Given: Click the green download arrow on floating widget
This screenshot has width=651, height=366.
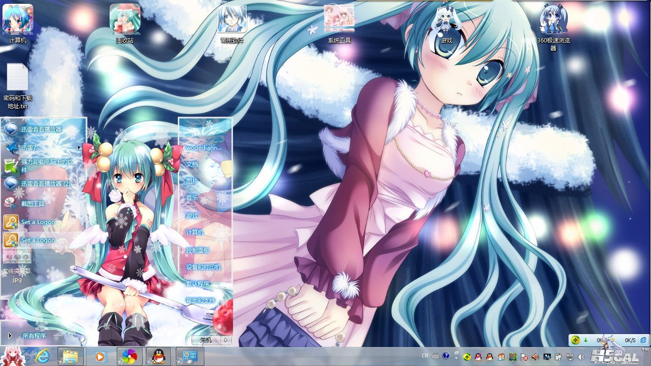Looking at the screenshot, I should click(x=585, y=340).
